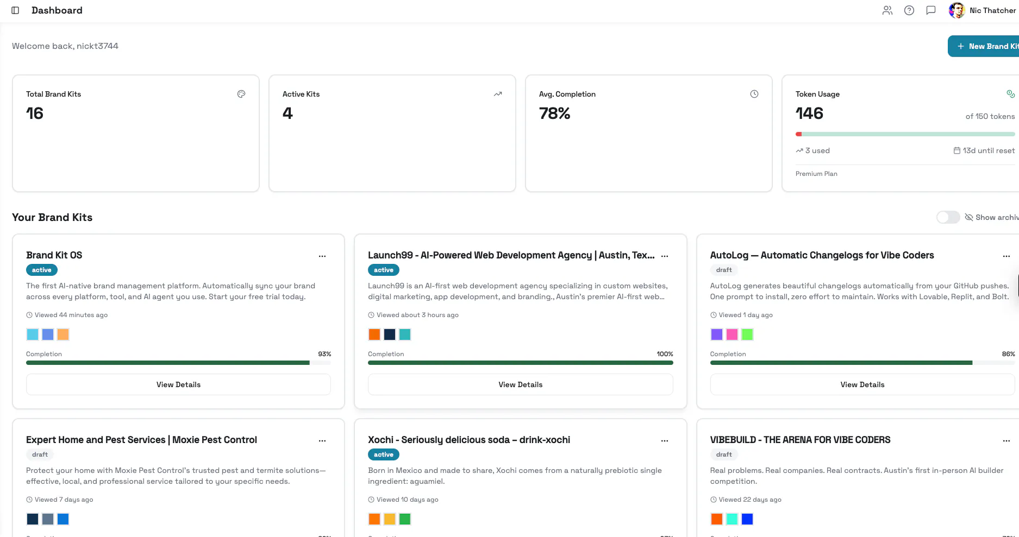Open the help question mark icon
The width and height of the screenshot is (1019, 537).
(909, 10)
